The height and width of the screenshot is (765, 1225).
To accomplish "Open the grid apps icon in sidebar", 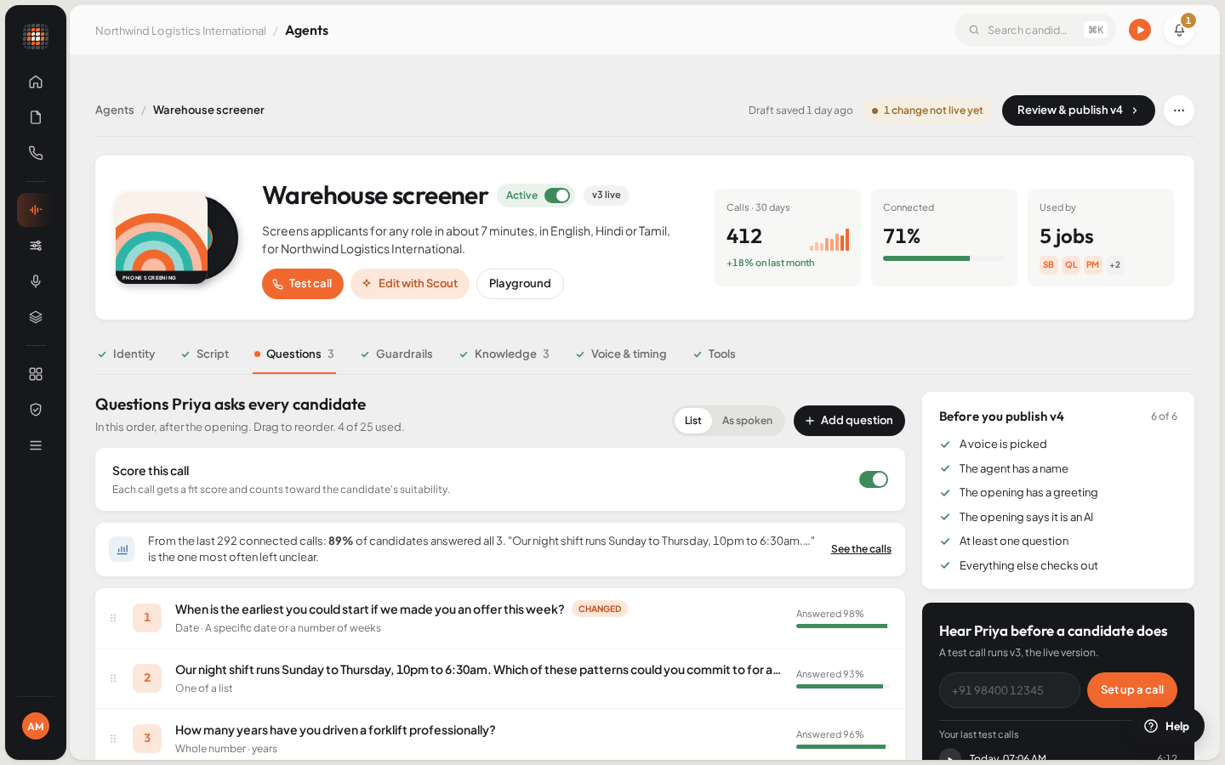I will (36, 374).
